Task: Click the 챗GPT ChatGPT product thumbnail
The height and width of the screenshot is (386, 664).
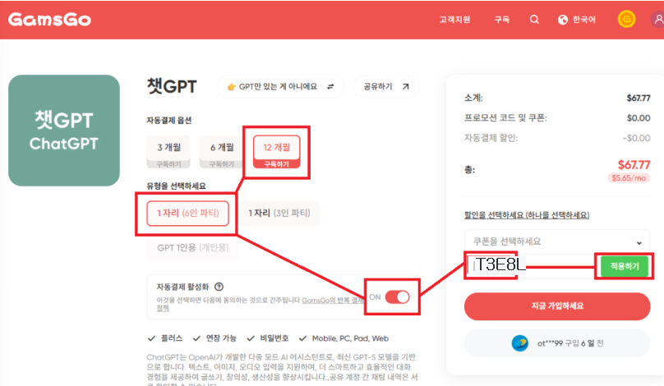Action: [64, 131]
